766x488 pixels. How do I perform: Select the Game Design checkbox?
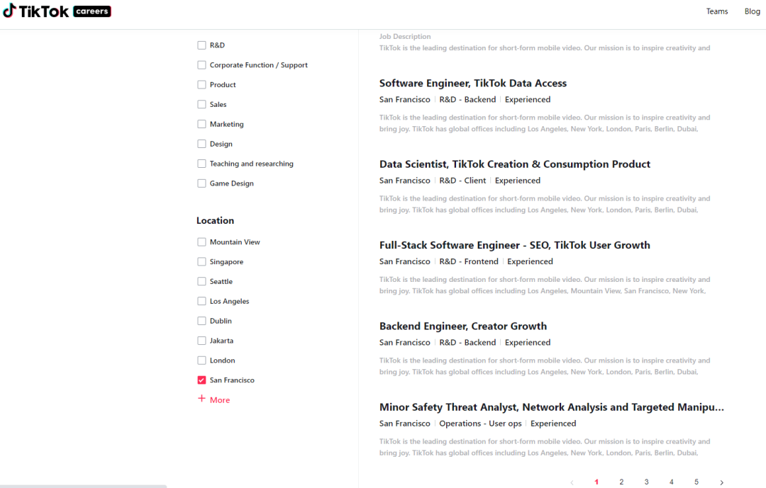(201, 183)
